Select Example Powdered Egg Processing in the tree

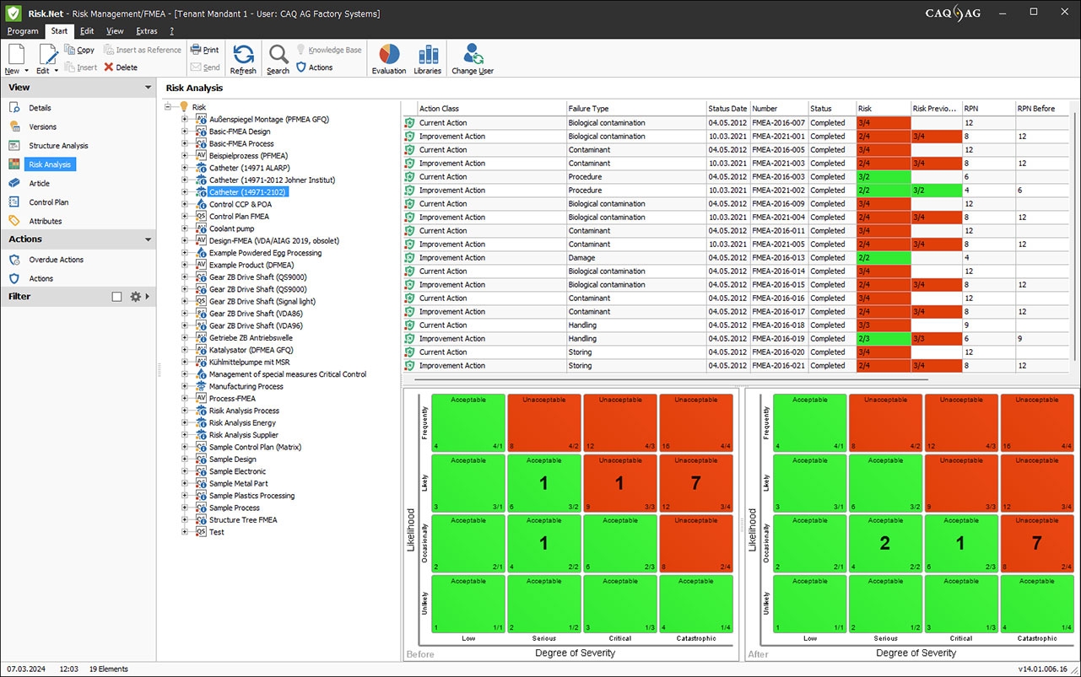(x=265, y=253)
